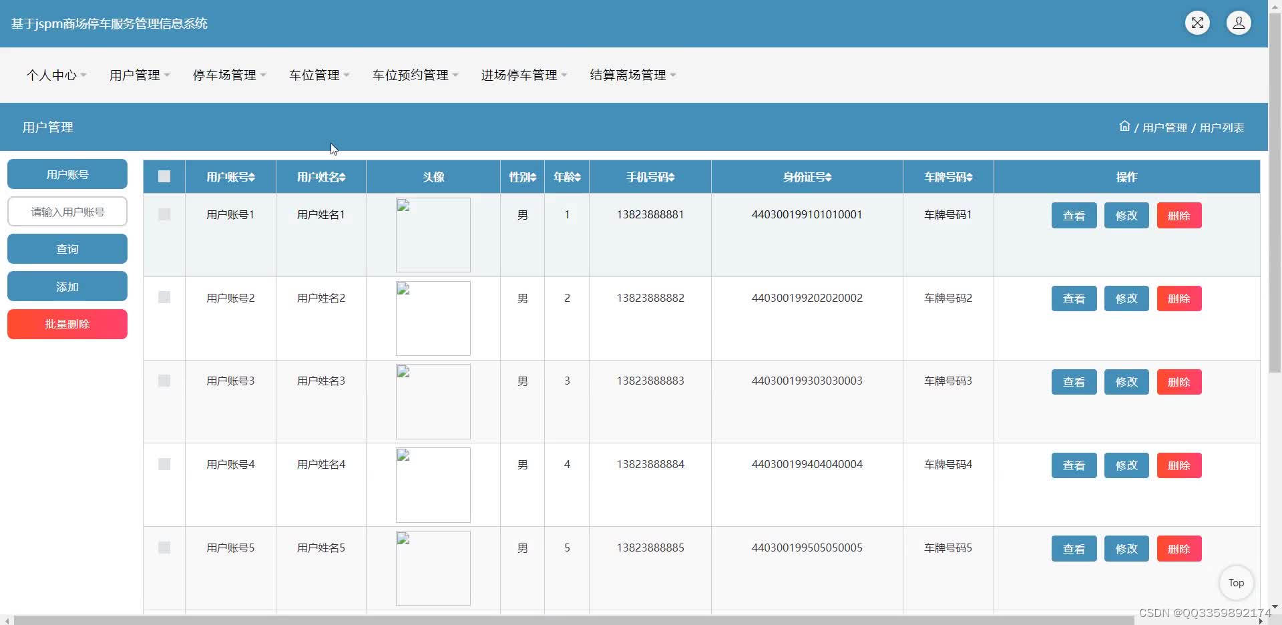Toggle the select-all checkbox in table header
The height and width of the screenshot is (625, 1282).
pos(164,176)
